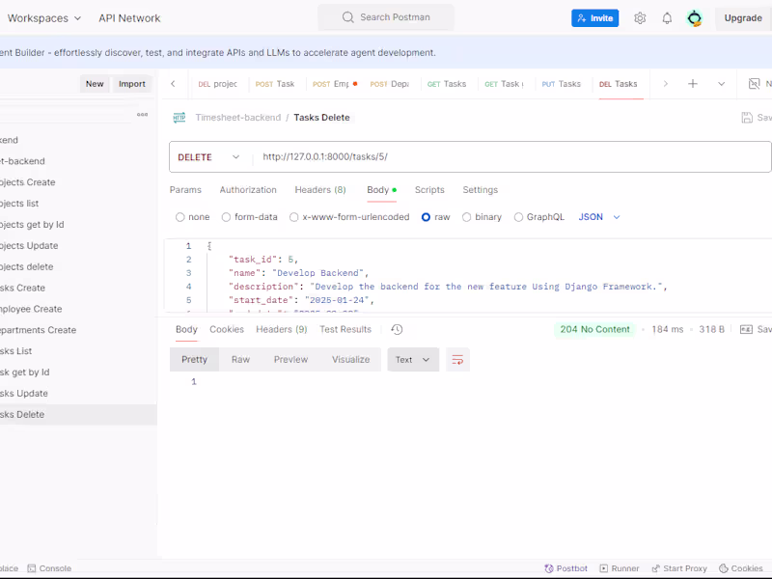Open Runner from the status bar
772x579 pixels.
click(619, 568)
